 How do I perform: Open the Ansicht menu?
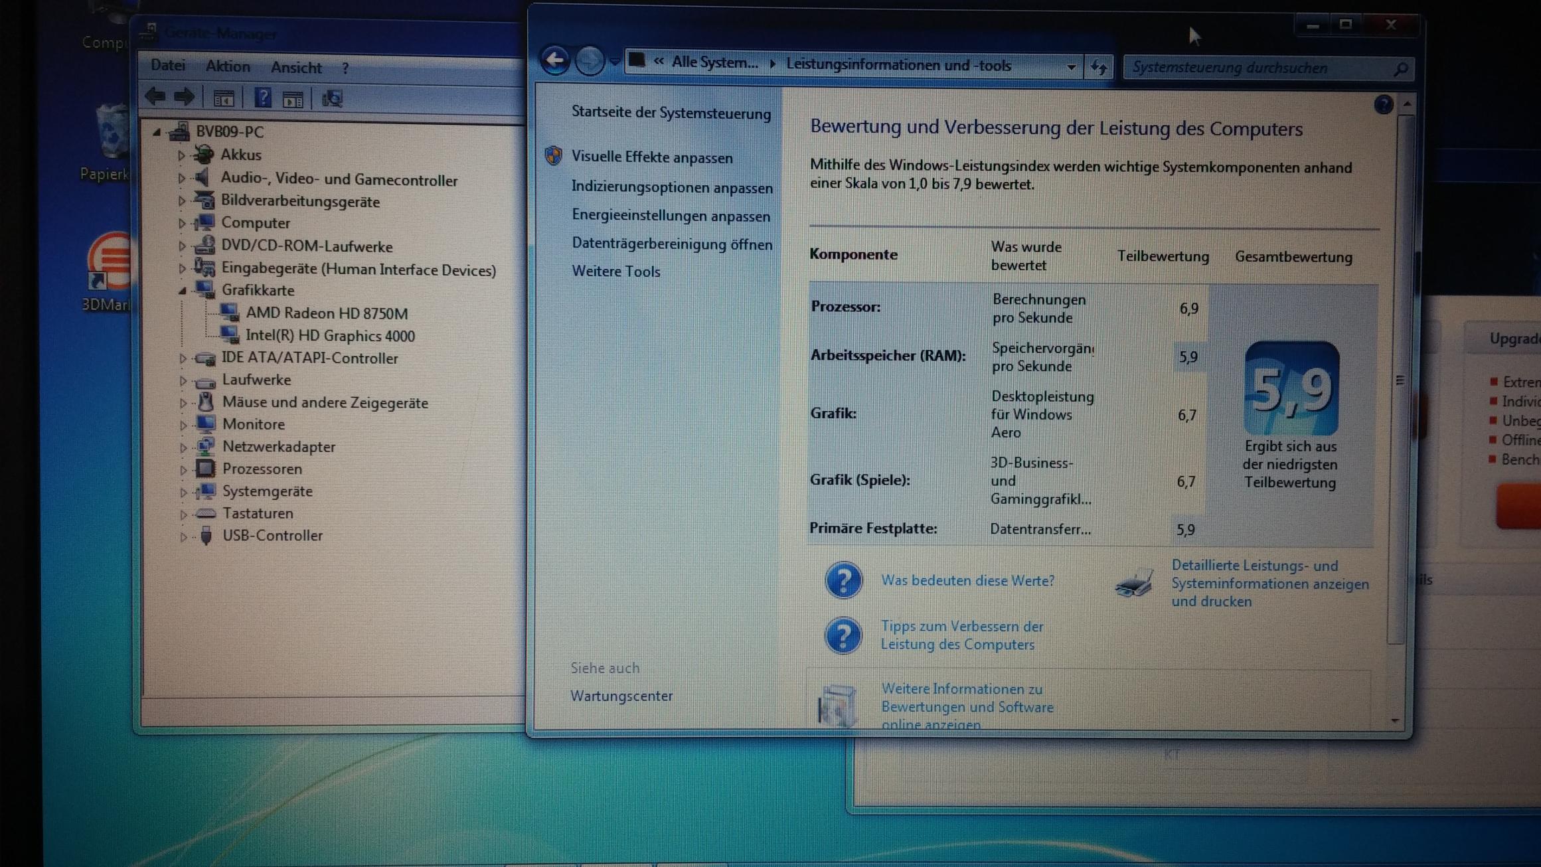pyautogui.click(x=295, y=68)
